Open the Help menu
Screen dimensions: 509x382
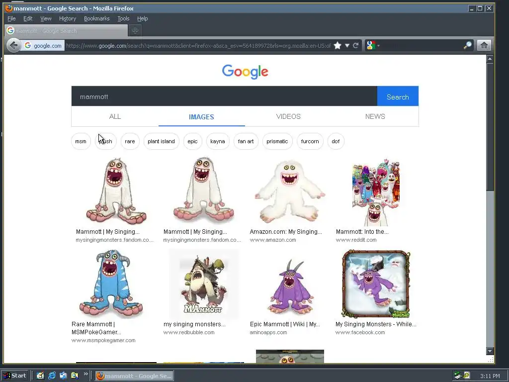(x=142, y=18)
